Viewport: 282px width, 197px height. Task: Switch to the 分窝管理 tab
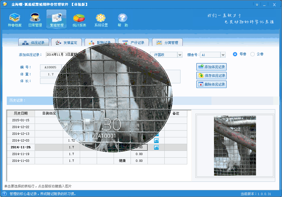pyautogui.click(x=168, y=42)
